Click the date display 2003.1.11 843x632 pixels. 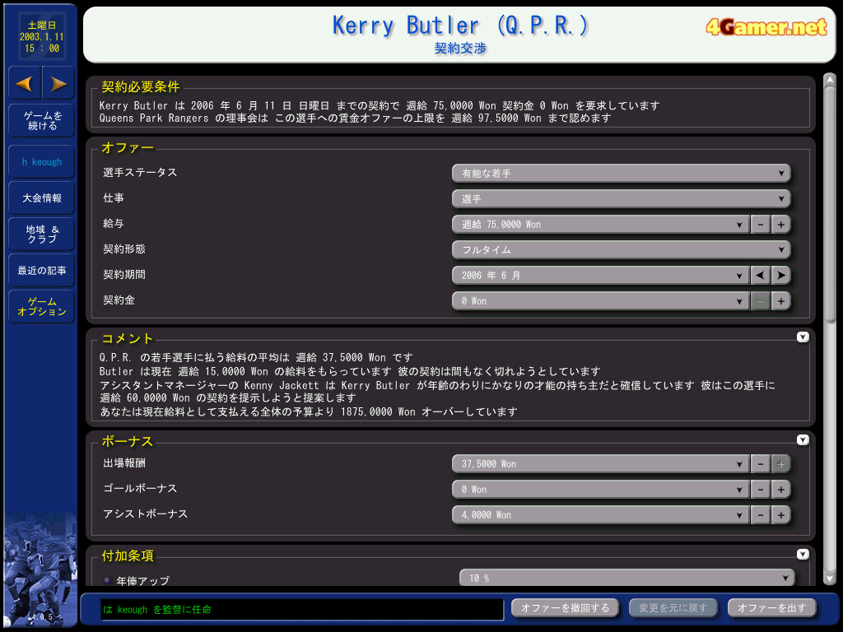(x=41, y=37)
